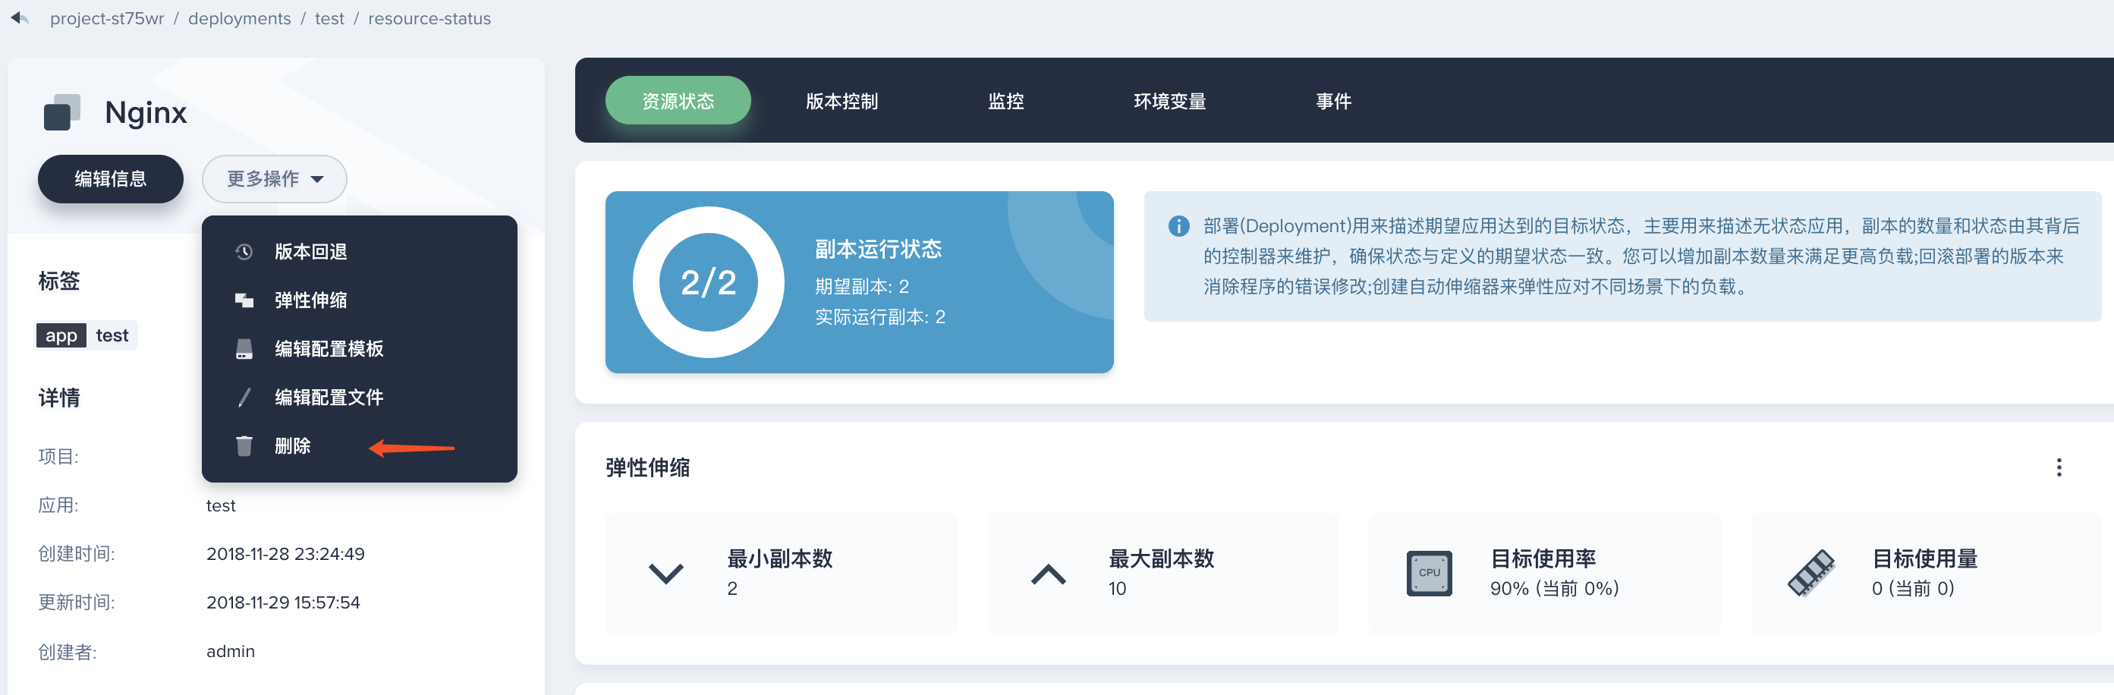Viewport: 2114px width, 695px height.
Task: Click the app test label tag
Action: [x=87, y=335]
